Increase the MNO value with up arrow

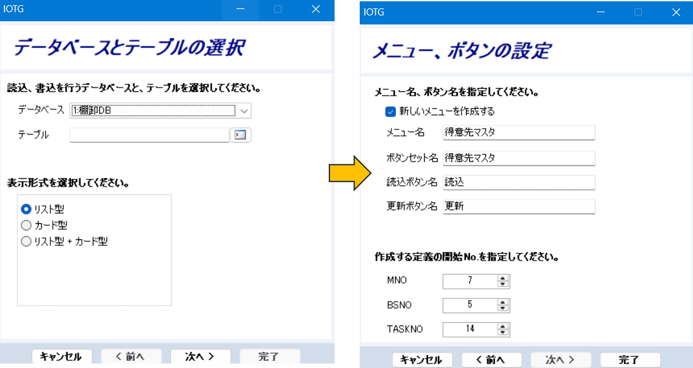click(503, 278)
